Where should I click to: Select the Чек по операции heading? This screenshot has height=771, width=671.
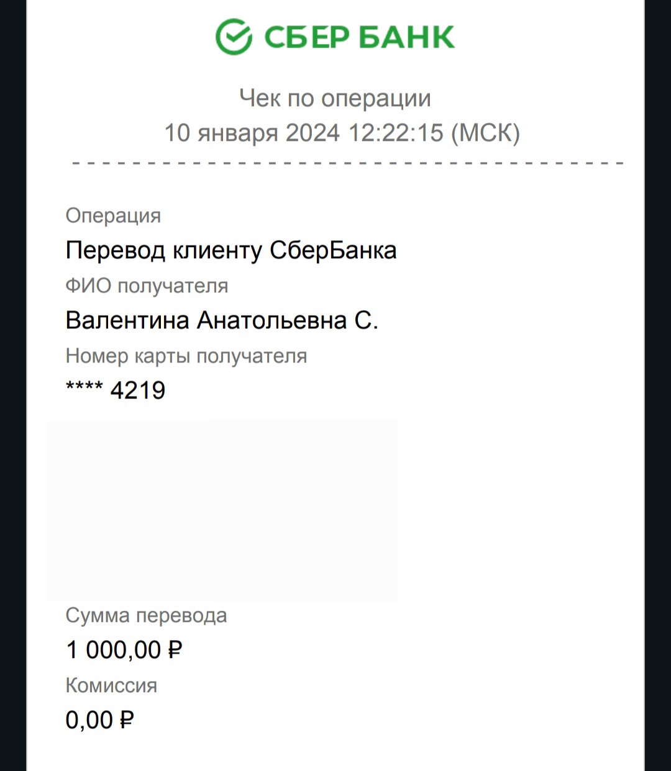pyautogui.click(x=335, y=98)
